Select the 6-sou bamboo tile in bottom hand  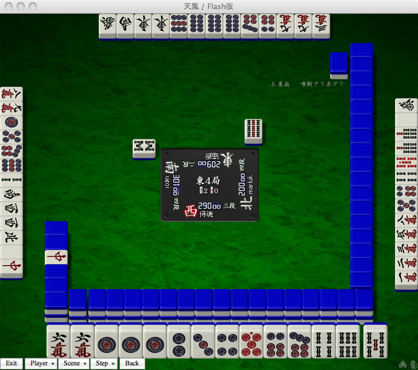[x=348, y=341]
